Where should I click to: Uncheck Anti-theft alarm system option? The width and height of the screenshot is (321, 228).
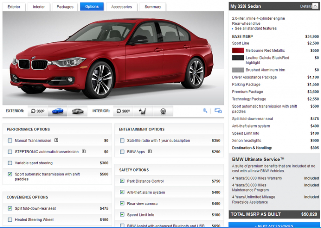tap(122, 192)
